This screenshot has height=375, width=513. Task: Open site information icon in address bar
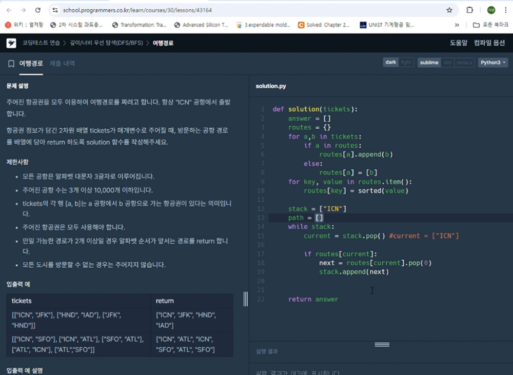pyautogui.click(x=55, y=10)
